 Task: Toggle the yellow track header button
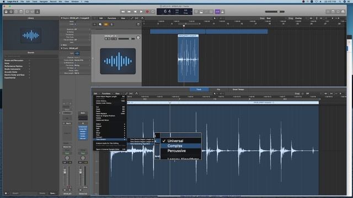click(x=106, y=24)
